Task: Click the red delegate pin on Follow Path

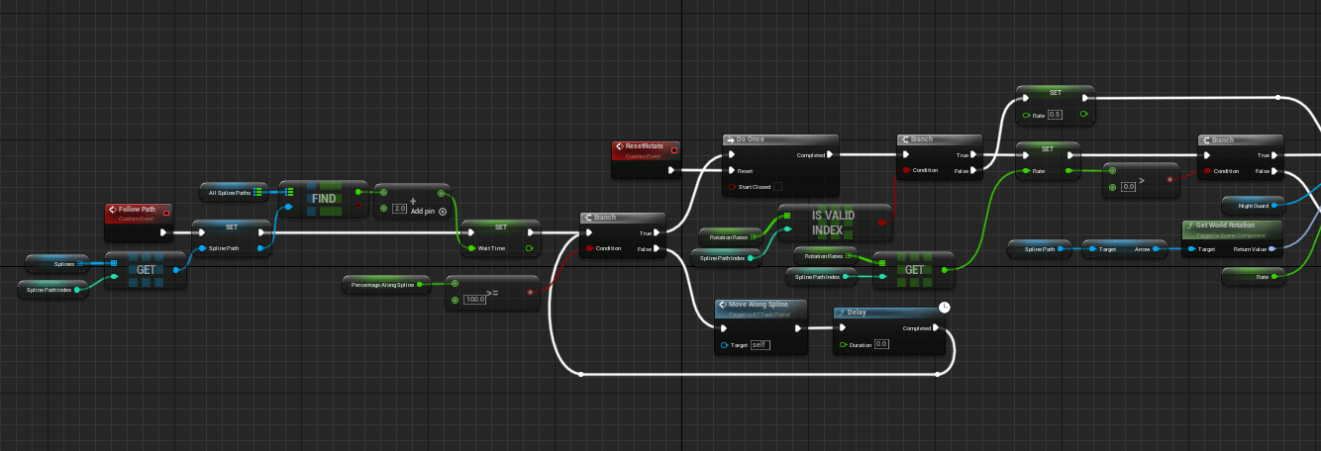Action: tap(166, 212)
